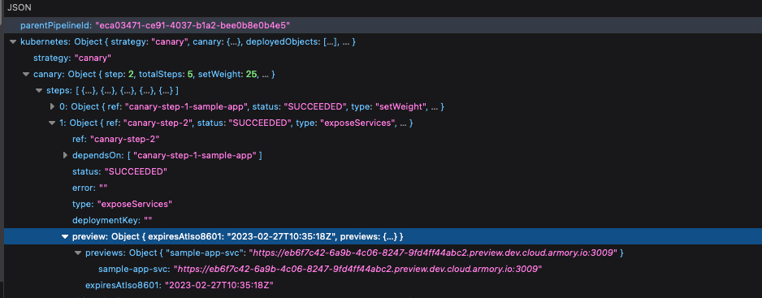Select the parentPipelineId row
This screenshot has height=298, width=762.
(383, 25)
